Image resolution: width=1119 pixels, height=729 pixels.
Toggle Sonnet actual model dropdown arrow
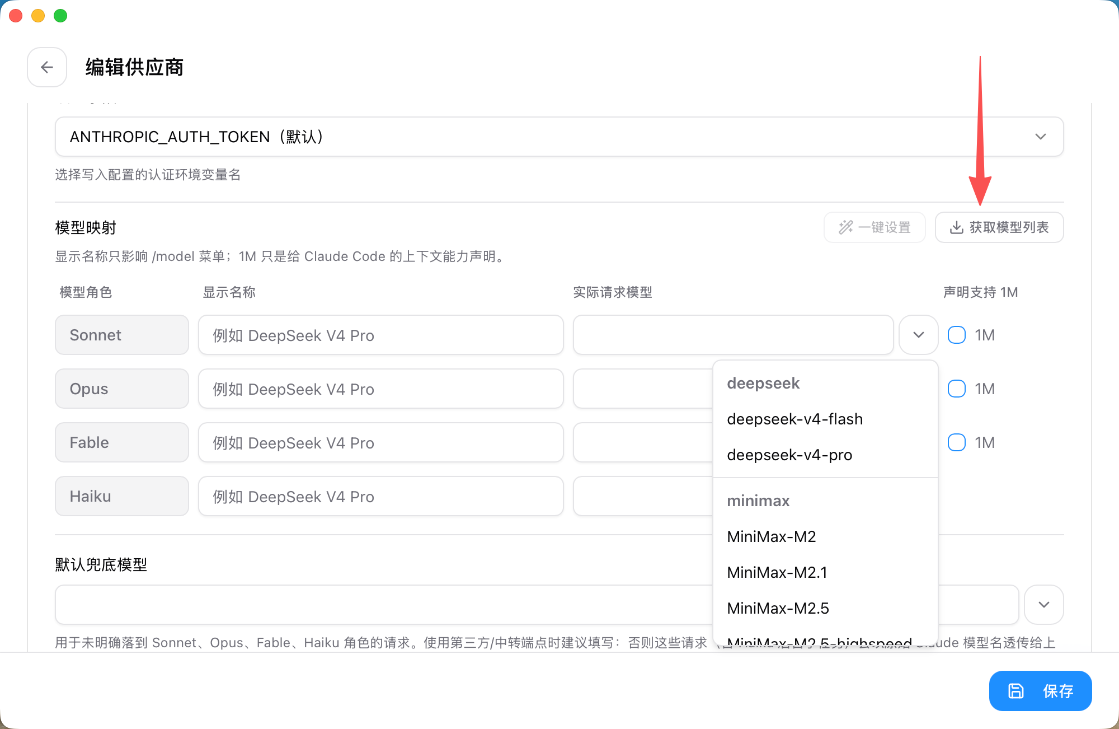pos(919,335)
